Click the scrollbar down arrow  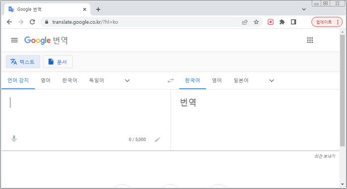coord(343,184)
